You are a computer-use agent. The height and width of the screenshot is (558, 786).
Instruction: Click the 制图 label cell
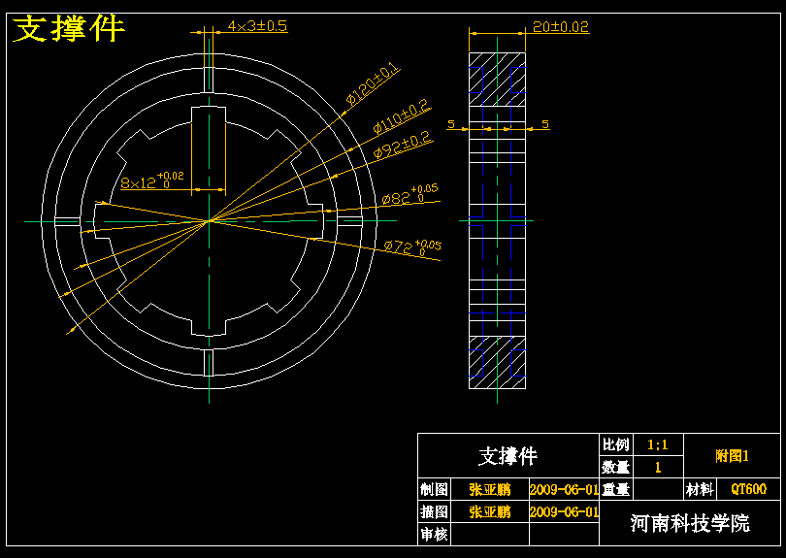434,489
